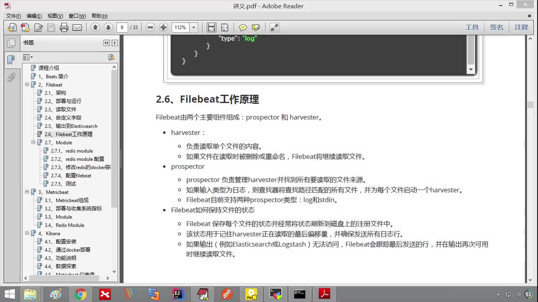Screen dimensions: 538x302
Task: Click the read mode expand icon
Action: pos(274,28)
